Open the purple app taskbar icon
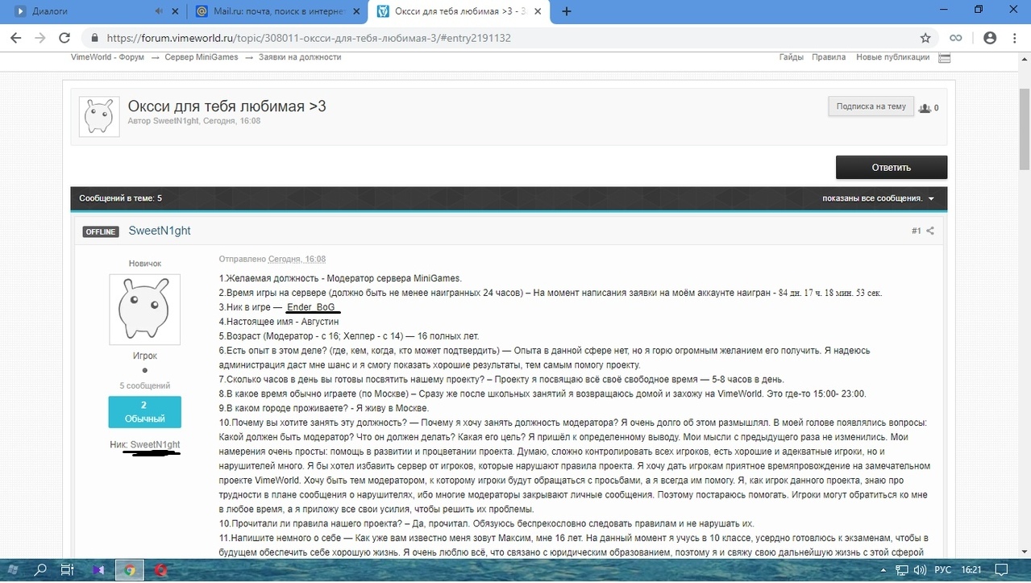 98,570
